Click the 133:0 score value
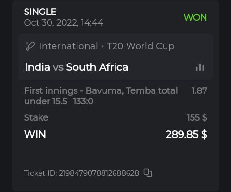231x192 pixels. 83,102
